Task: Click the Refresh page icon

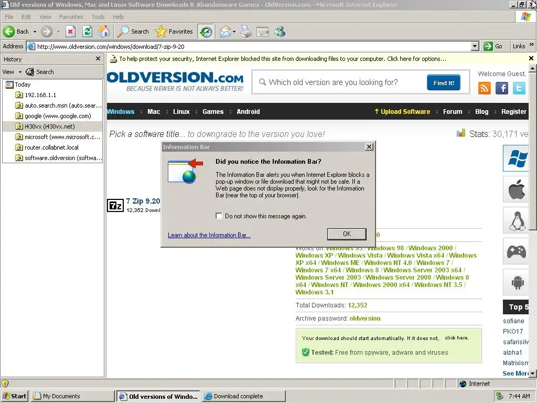Action: [88, 31]
